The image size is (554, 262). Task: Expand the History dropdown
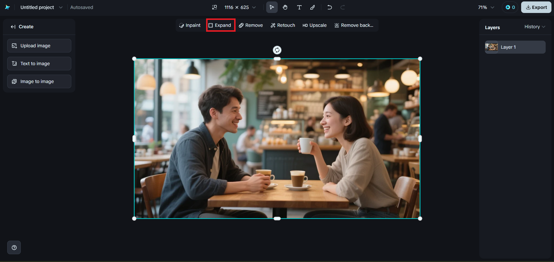tap(534, 27)
